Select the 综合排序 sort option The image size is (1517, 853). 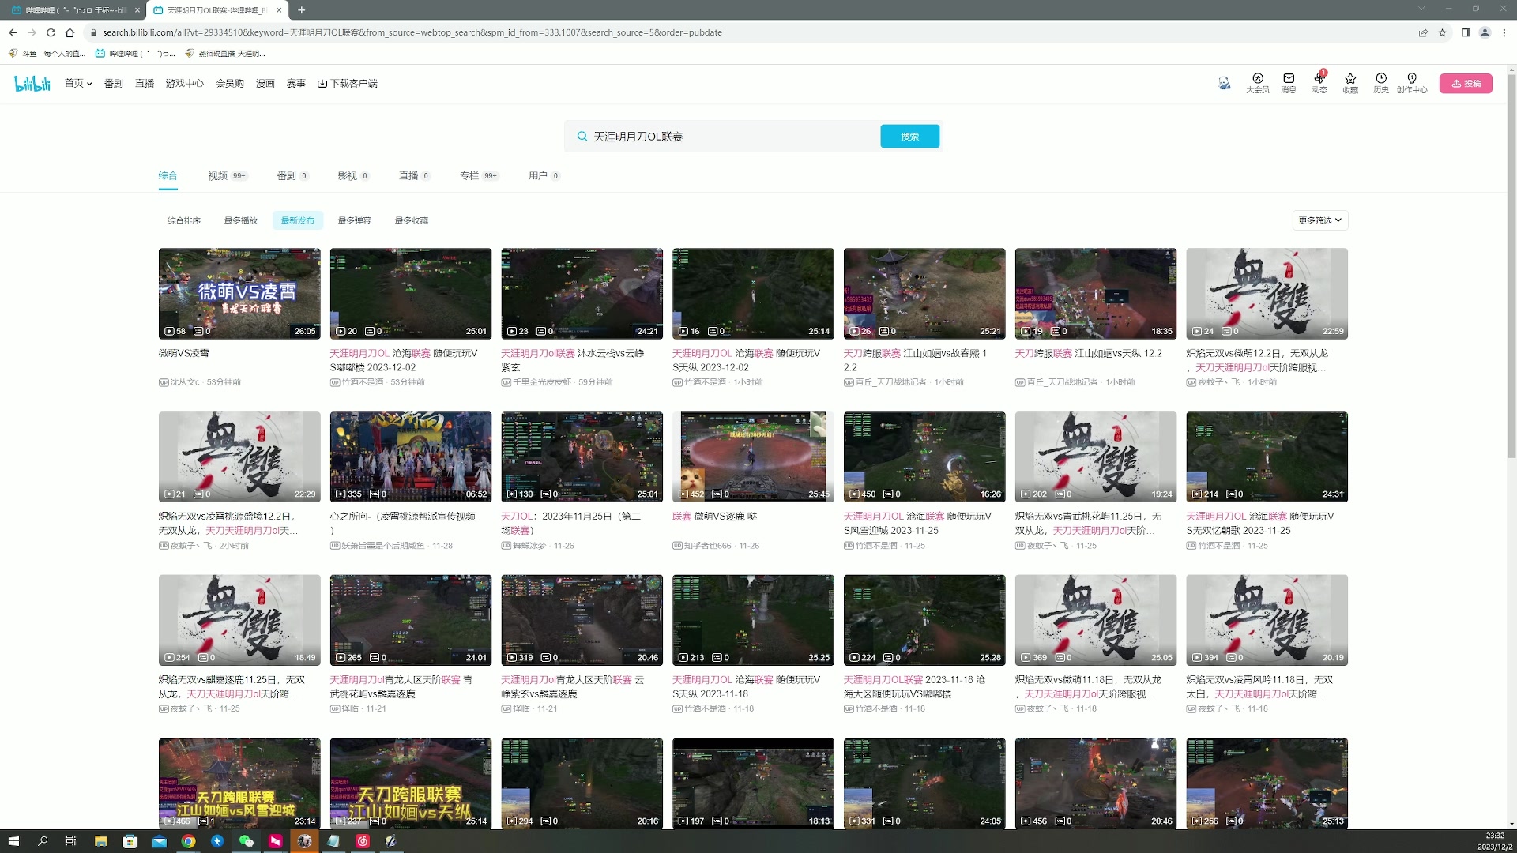coord(183,220)
